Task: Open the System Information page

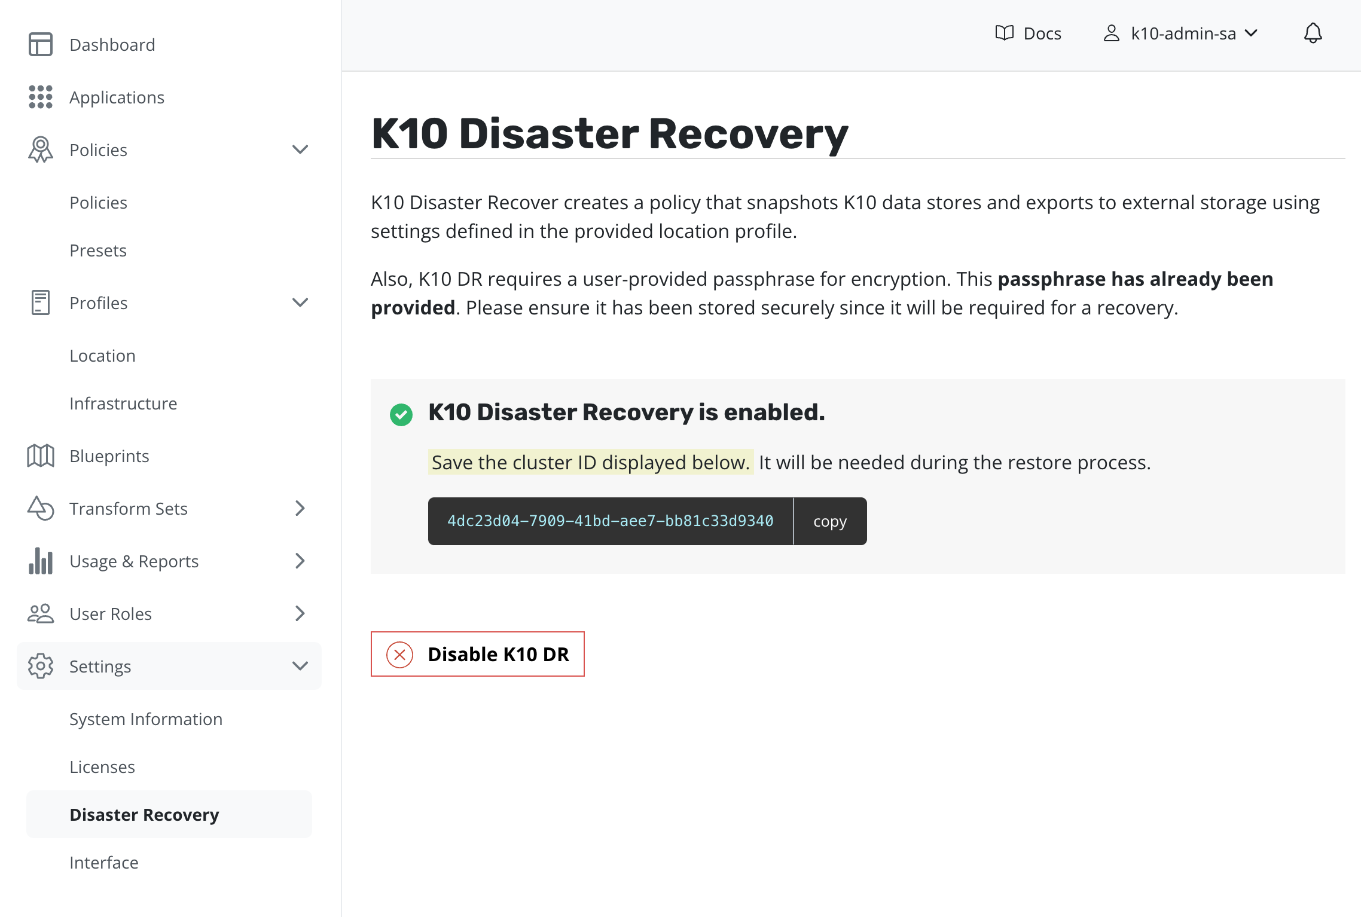Action: tap(146, 719)
